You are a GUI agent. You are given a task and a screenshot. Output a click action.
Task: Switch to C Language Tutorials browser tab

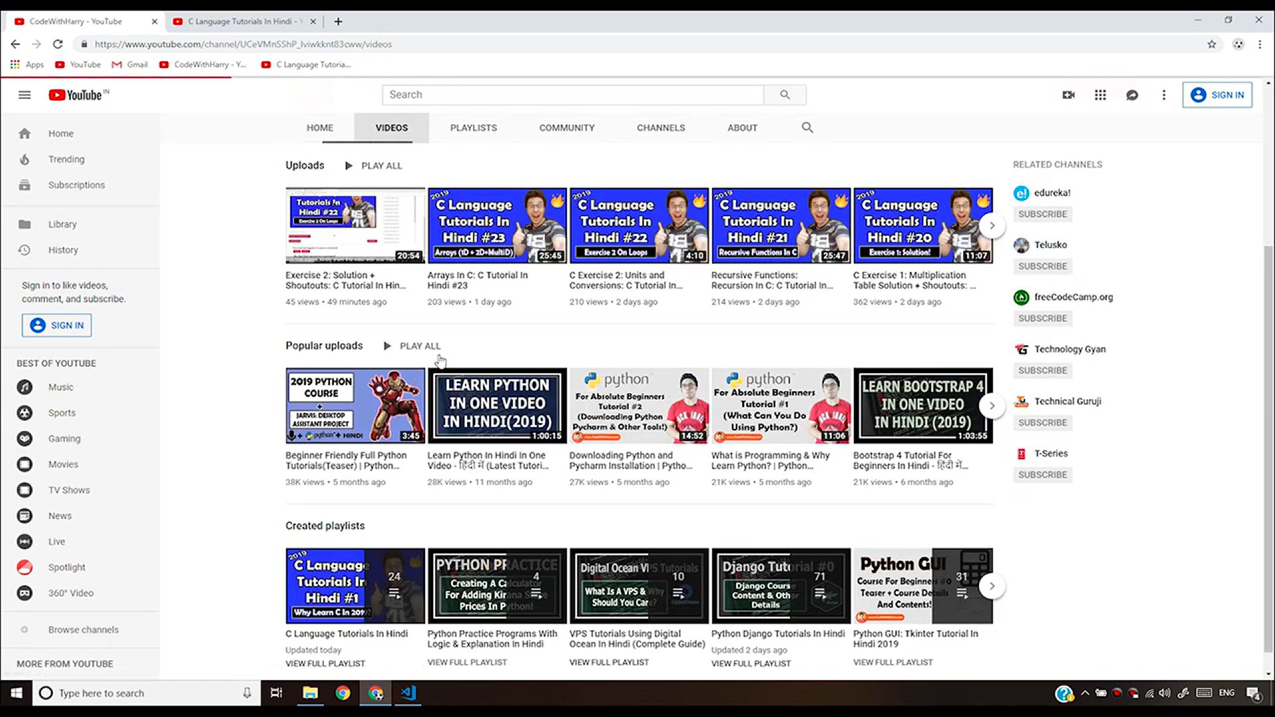(x=242, y=21)
